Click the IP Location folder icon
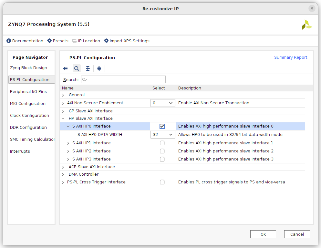The width and height of the screenshot is (321, 248). click(x=75, y=41)
